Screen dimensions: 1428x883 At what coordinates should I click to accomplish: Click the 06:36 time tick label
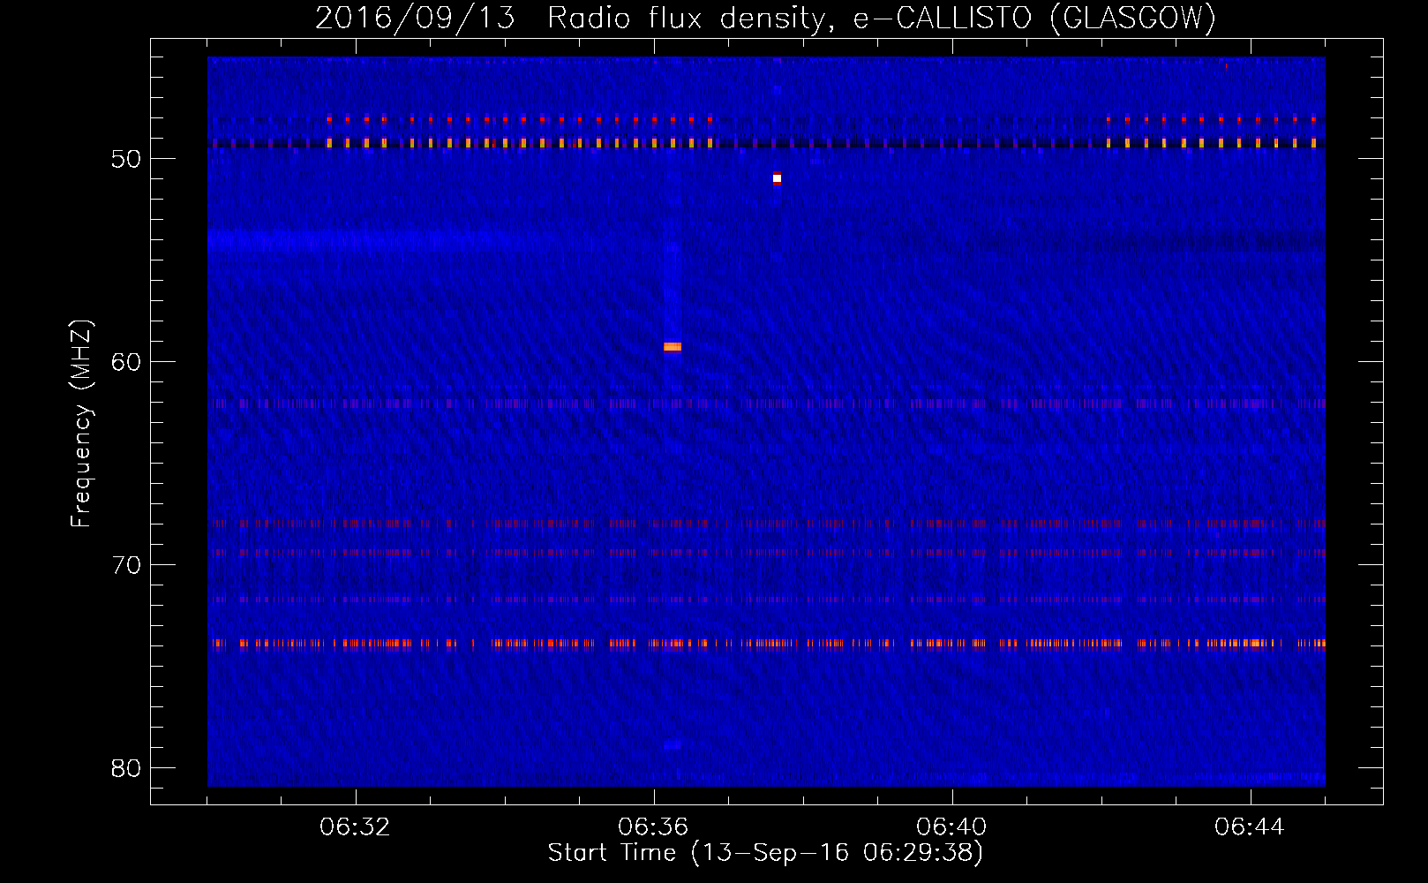pos(653,827)
